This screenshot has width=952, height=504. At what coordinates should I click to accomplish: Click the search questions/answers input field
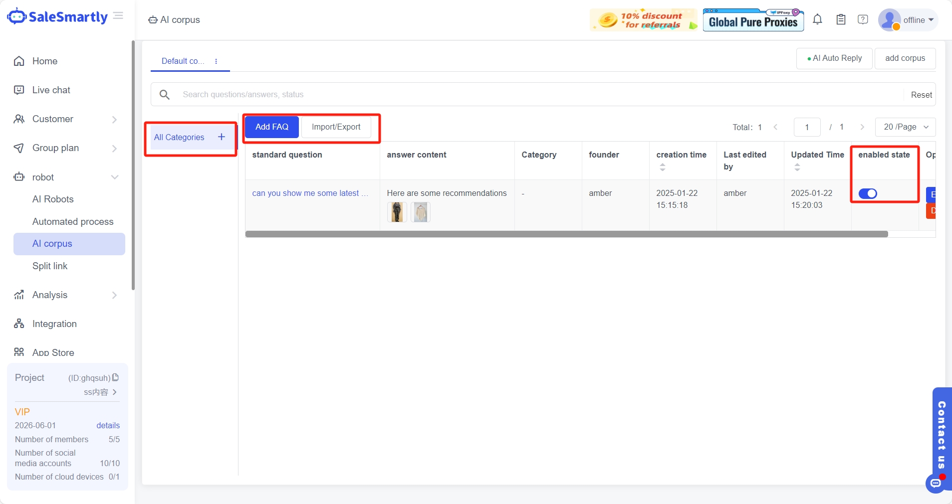pyautogui.click(x=539, y=95)
